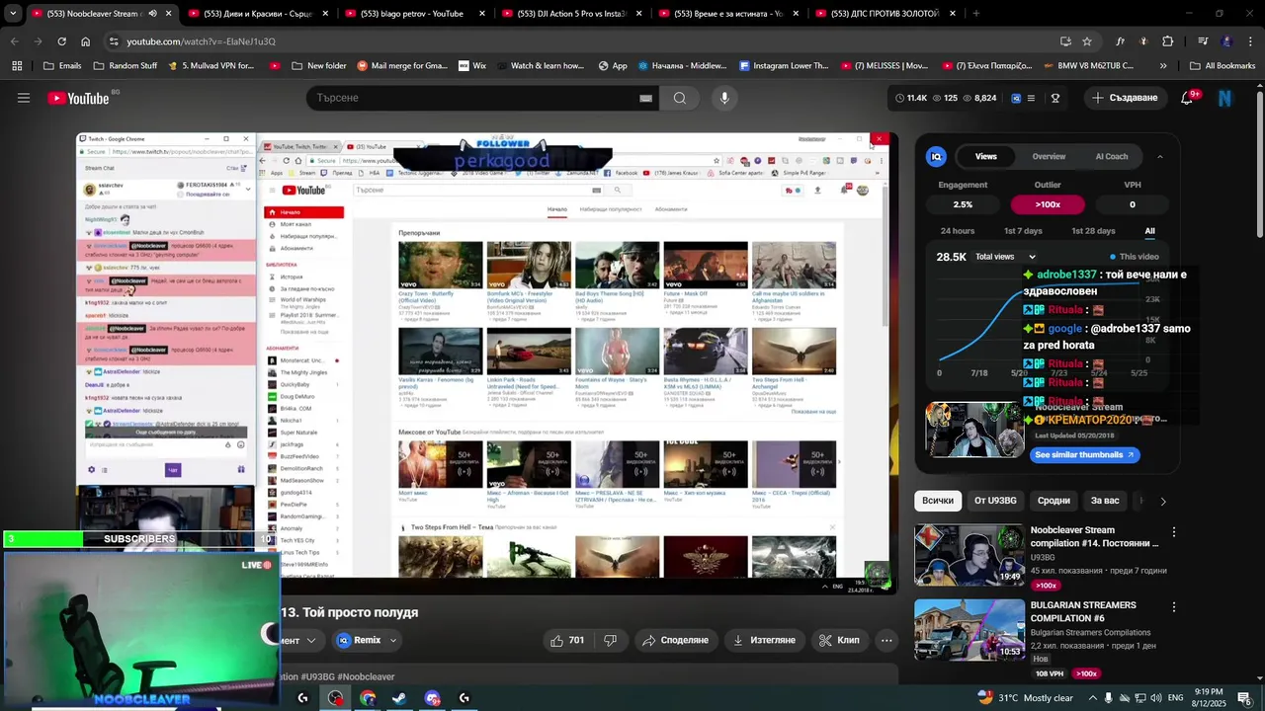Reload the page with the browser refresh icon
The height and width of the screenshot is (711, 1265).
click(61, 41)
